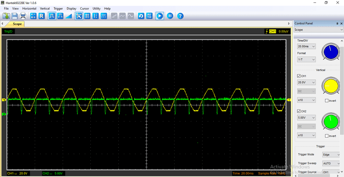The height and width of the screenshot is (177, 344).
Task: Open help using the question mark icon
Action: click(x=180, y=16)
